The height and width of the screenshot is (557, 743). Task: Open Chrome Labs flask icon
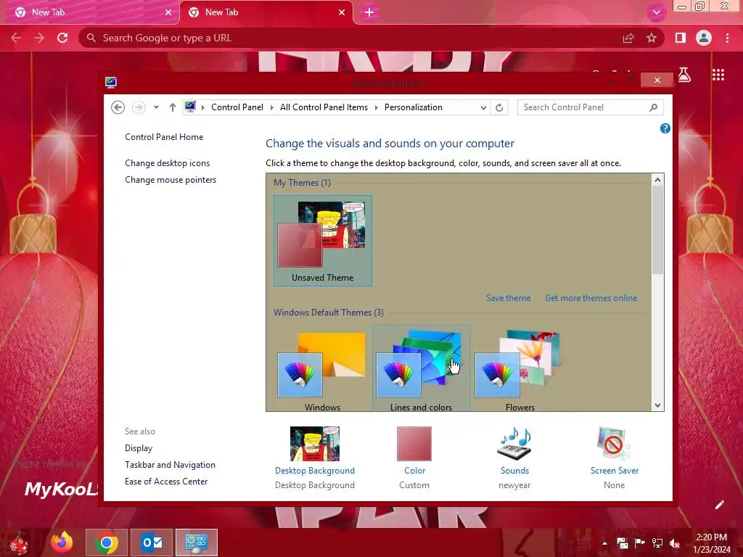coord(684,75)
